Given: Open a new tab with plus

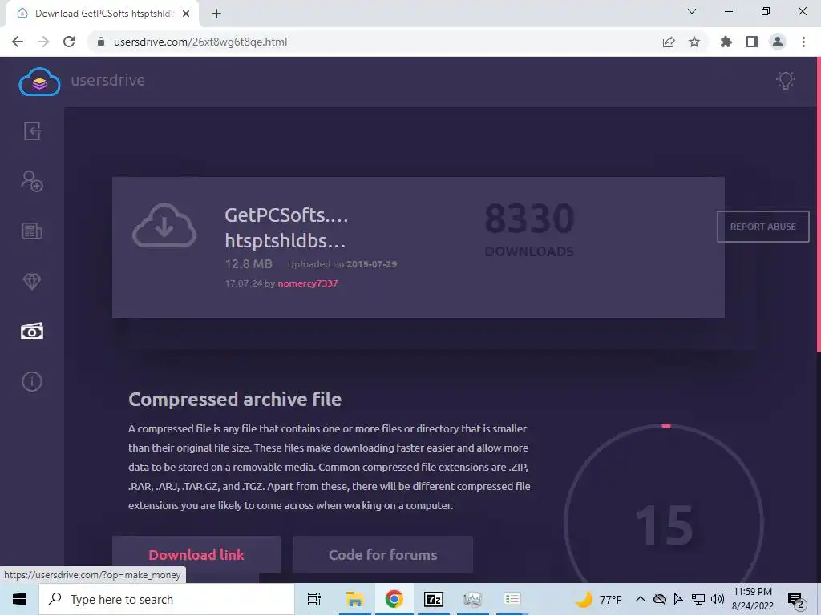Looking at the screenshot, I should coord(216,14).
